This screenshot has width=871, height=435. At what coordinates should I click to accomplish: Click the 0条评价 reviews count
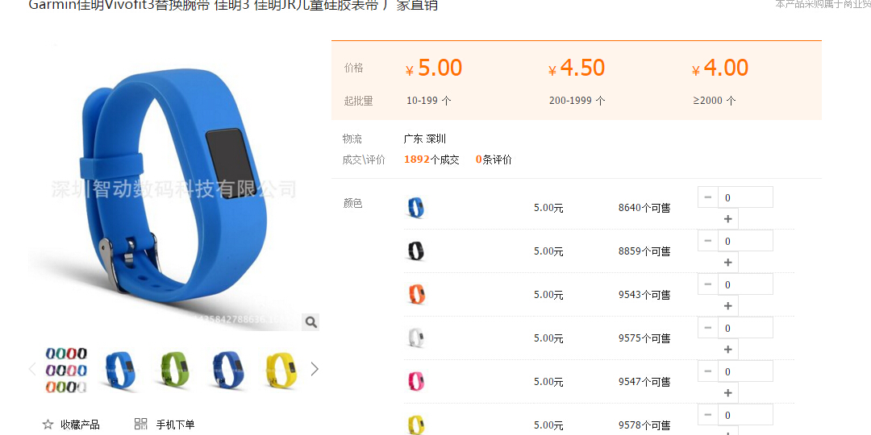(494, 159)
